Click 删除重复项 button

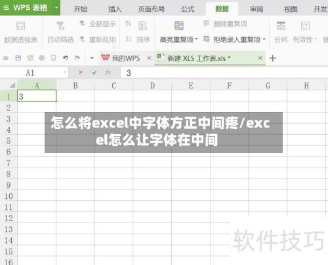(x=226, y=24)
